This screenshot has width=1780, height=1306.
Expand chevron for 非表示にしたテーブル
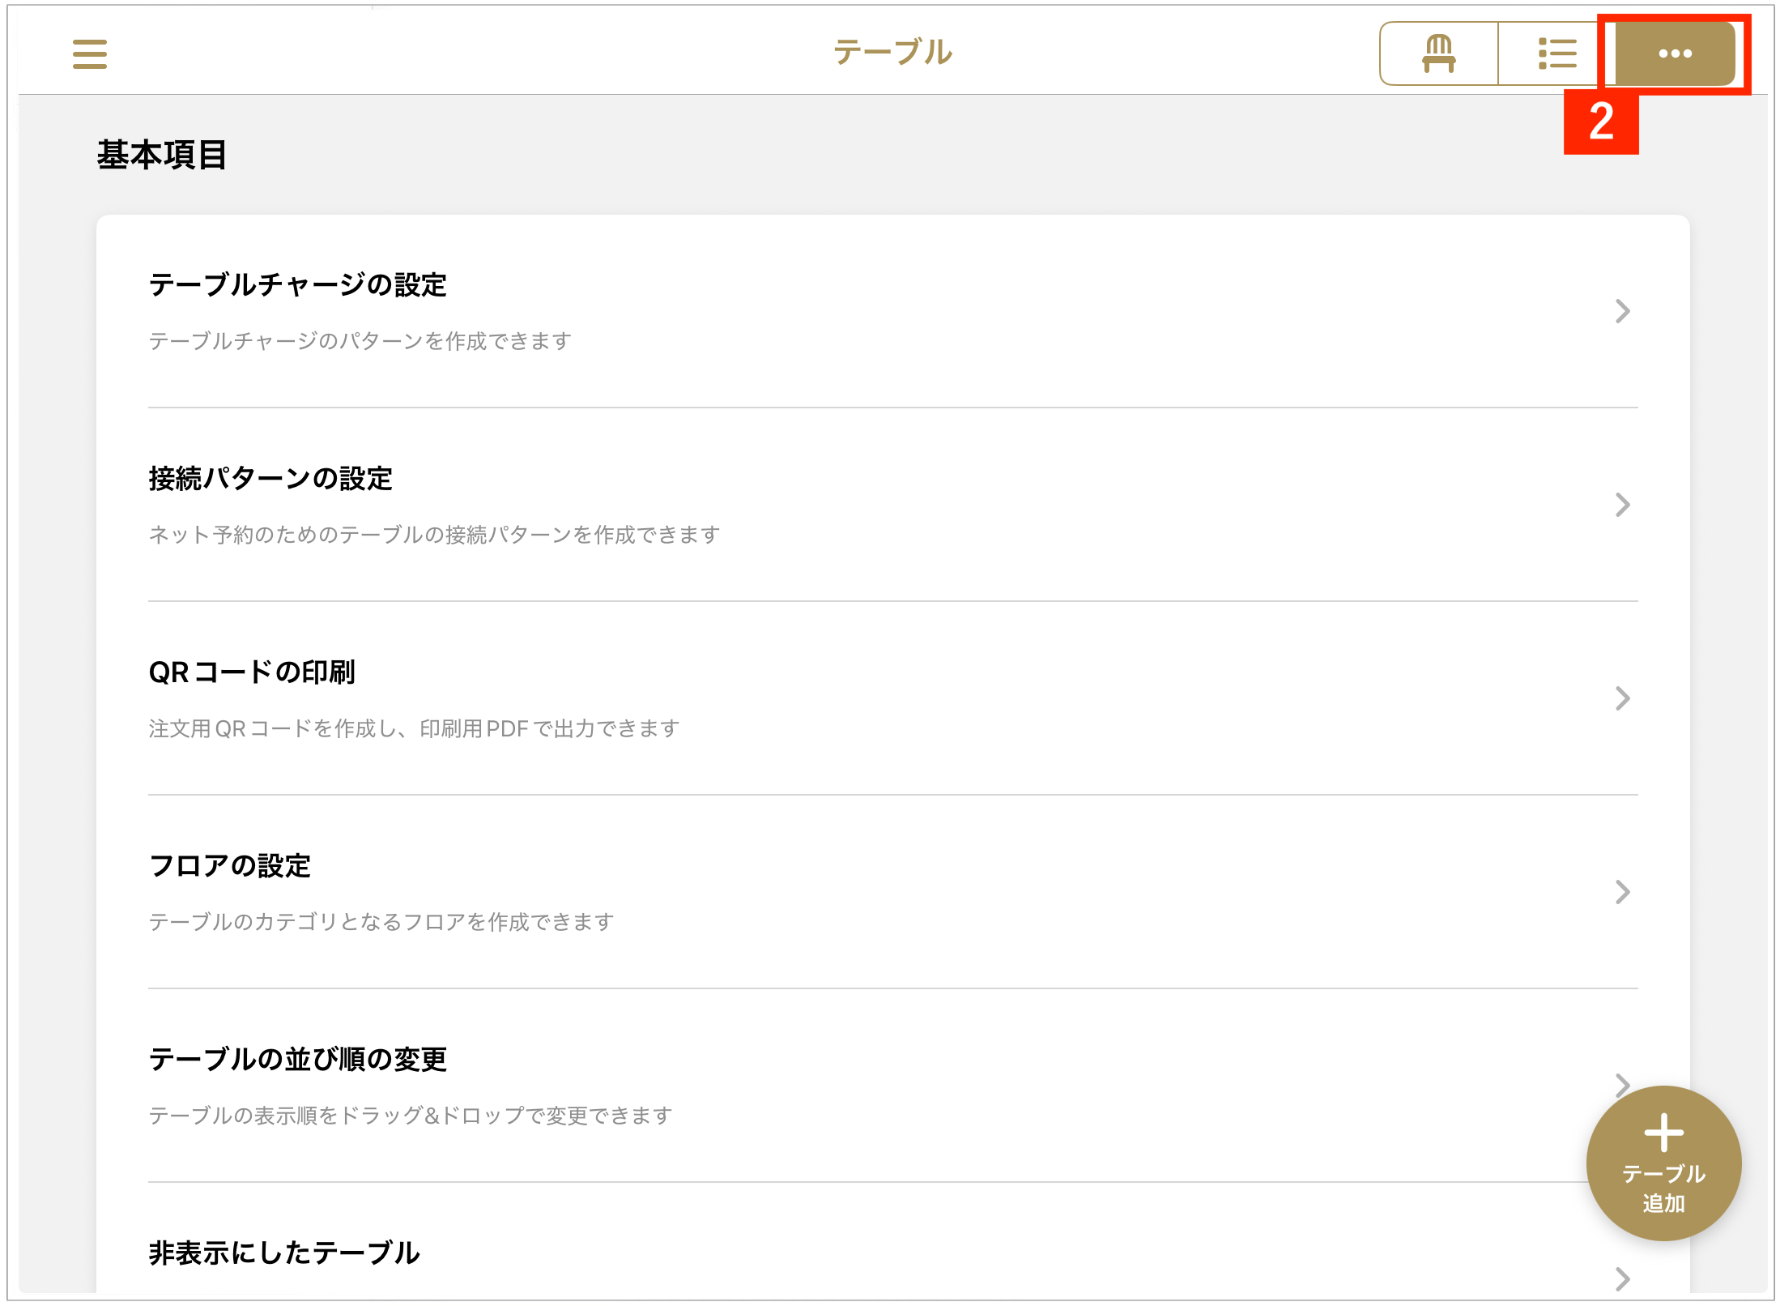click(1622, 1278)
